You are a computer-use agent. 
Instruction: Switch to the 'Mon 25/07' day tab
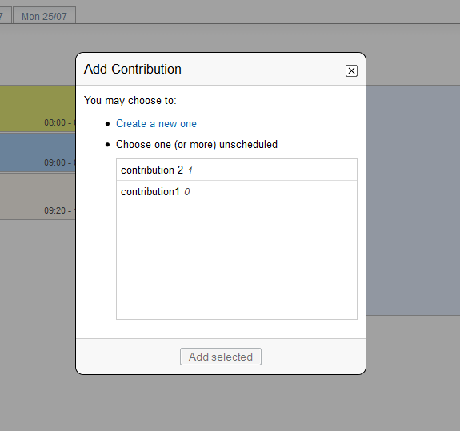pos(44,16)
